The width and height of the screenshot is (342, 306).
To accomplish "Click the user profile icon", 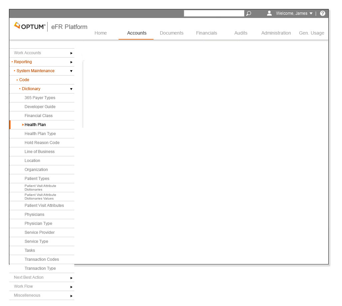I will [x=269, y=13].
